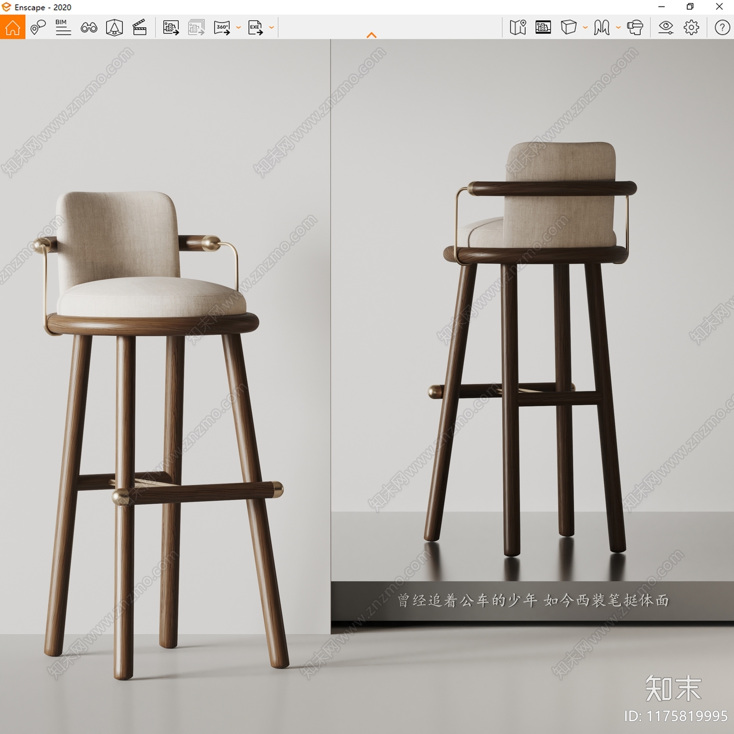The width and height of the screenshot is (734, 734).
Task: Restore down the Enscape window
Action: [690, 7]
